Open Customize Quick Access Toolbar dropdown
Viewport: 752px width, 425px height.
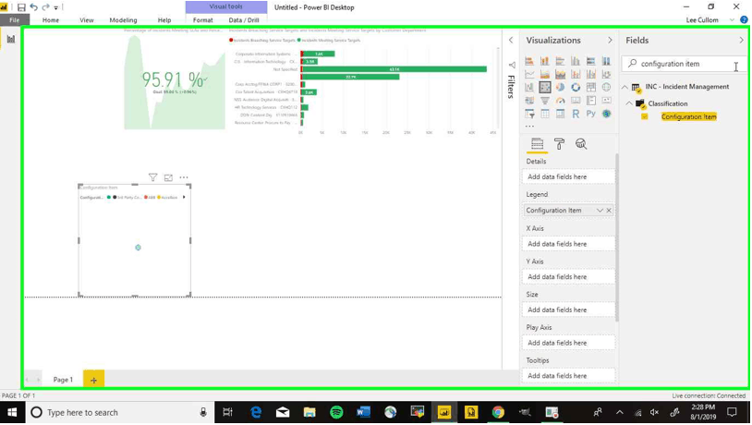pos(56,7)
